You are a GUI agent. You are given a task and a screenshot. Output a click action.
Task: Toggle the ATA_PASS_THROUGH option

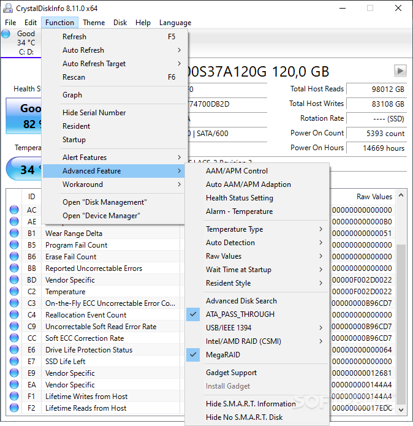(x=257, y=314)
